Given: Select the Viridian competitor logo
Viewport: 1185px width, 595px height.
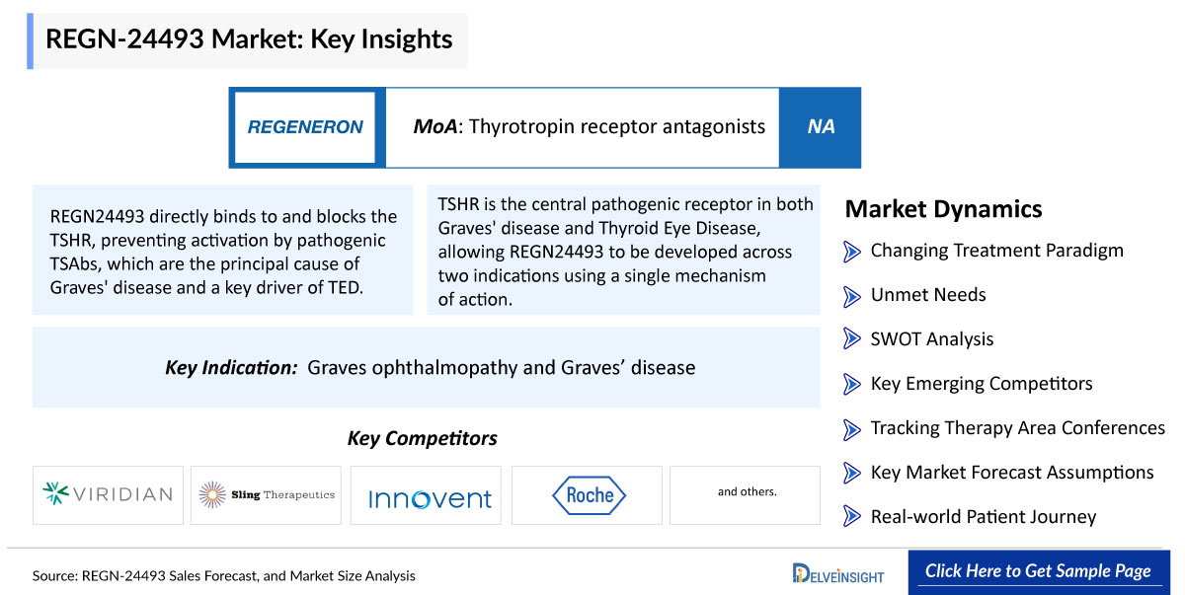Looking at the screenshot, I should (x=108, y=494).
